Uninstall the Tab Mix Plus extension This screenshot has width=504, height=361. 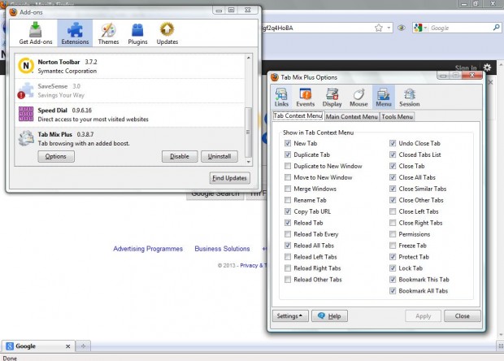tap(219, 157)
